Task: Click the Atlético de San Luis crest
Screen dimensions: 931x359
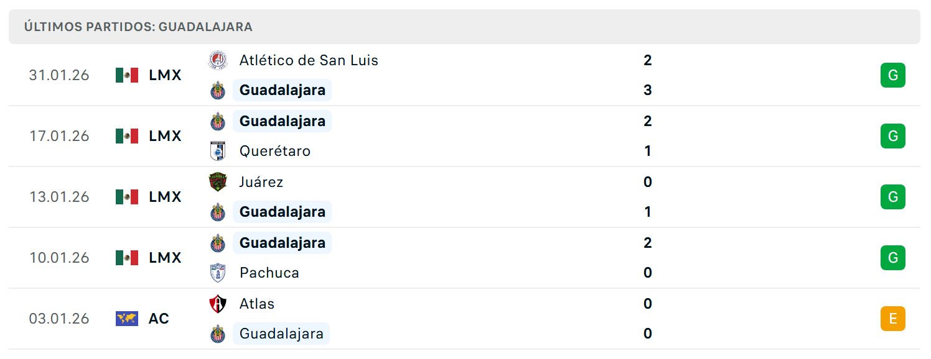Action: [x=218, y=60]
